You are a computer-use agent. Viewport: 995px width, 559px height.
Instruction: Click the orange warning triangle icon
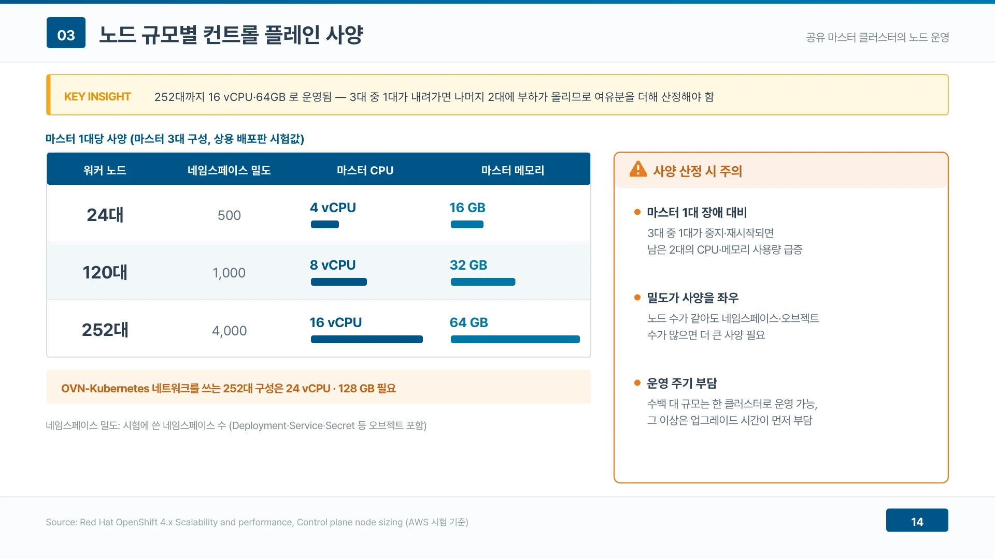click(x=638, y=169)
